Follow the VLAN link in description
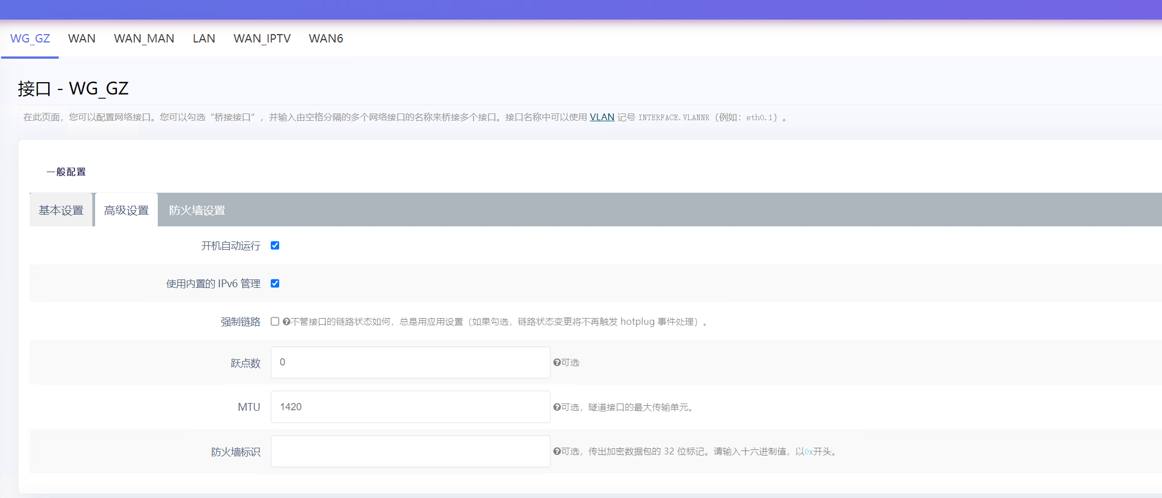The height and width of the screenshot is (498, 1162). pyautogui.click(x=601, y=117)
